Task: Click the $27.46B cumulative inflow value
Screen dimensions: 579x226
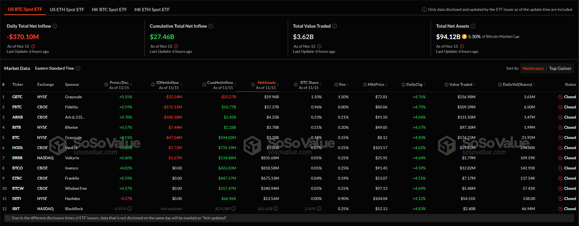Action: pyautogui.click(x=162, y=37)
